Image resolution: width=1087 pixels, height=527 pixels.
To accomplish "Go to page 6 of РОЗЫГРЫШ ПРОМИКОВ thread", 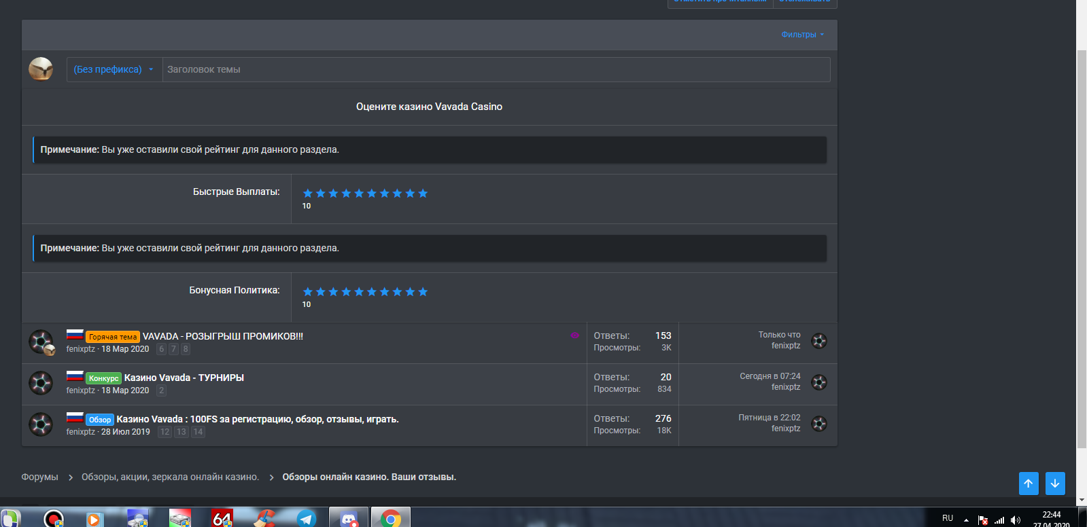I will 162,349.
